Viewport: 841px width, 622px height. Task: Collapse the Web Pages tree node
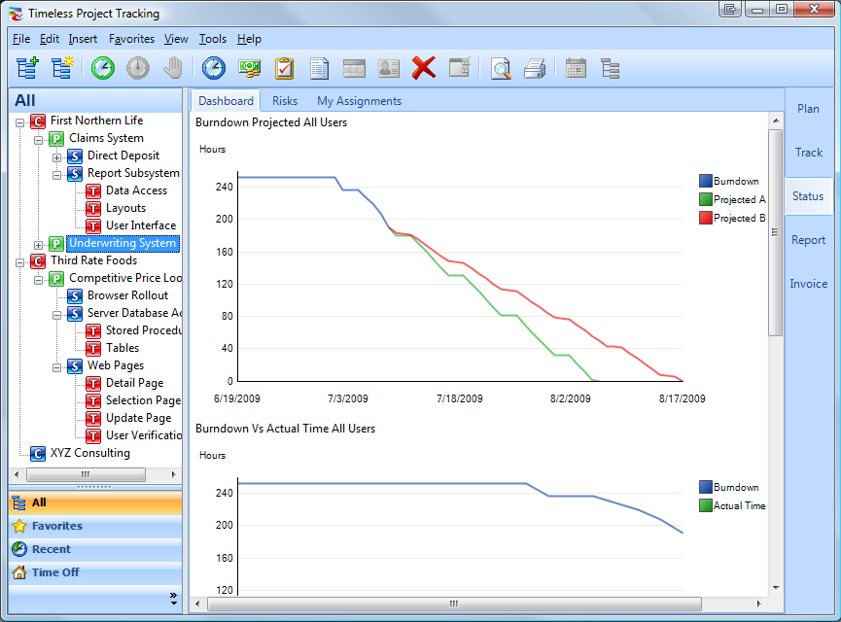tap(57, 366)
